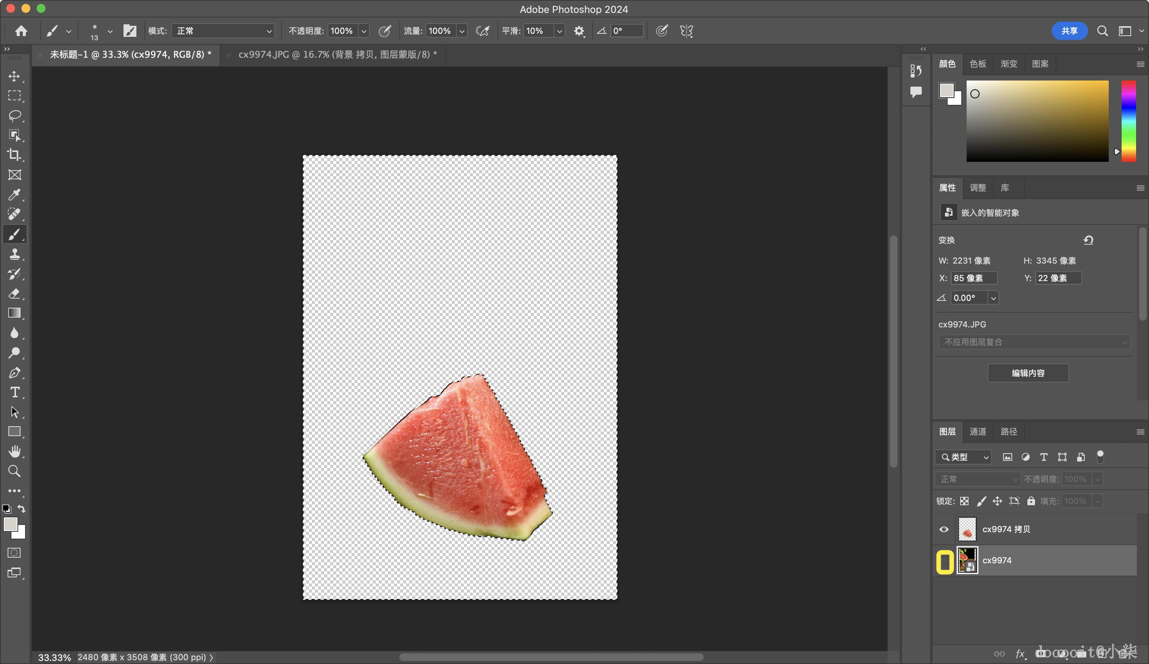Select the Eraser tool
The height and width of the screenshot is (664, 1149).
click(x=14, y=294)
